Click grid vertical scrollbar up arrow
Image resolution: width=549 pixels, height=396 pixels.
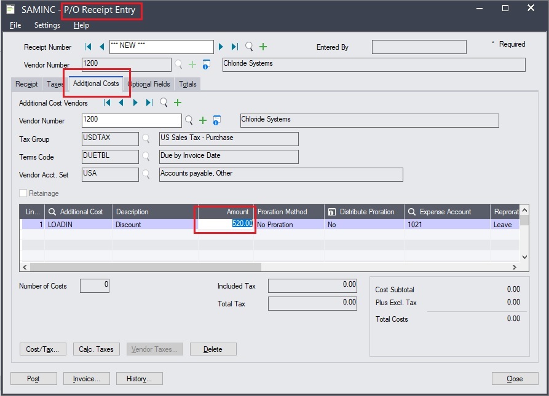524,210
